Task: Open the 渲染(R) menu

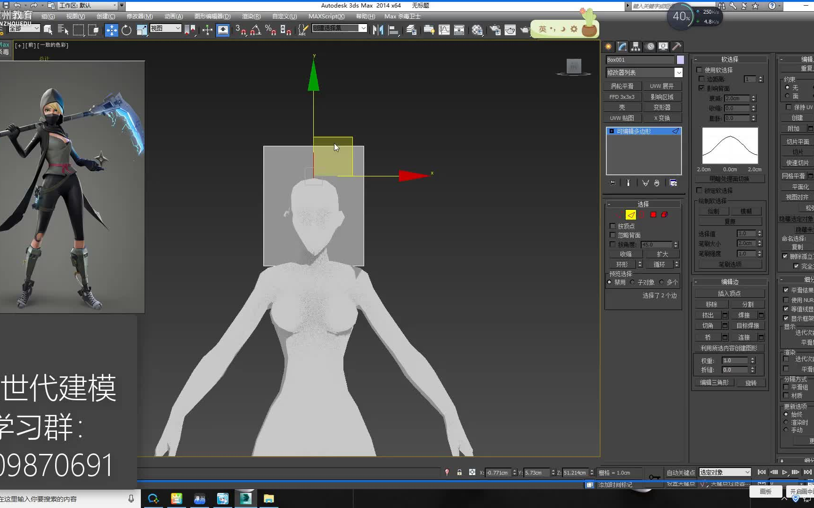Action: click(251, 16)
